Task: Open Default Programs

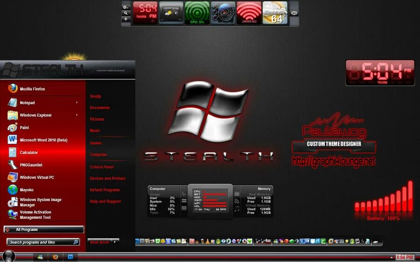Action: point(105,190)
